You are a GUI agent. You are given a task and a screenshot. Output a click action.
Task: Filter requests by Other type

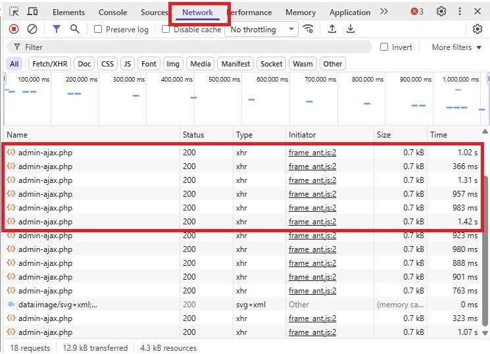coord(333,64)
